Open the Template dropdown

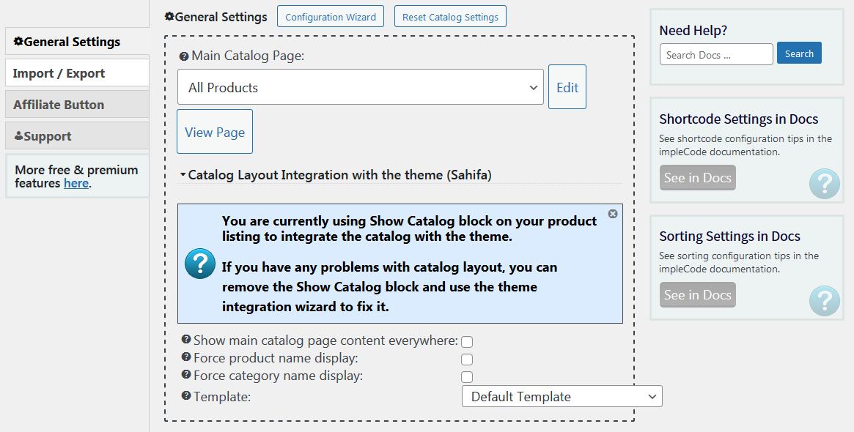[x=562, y=396]
